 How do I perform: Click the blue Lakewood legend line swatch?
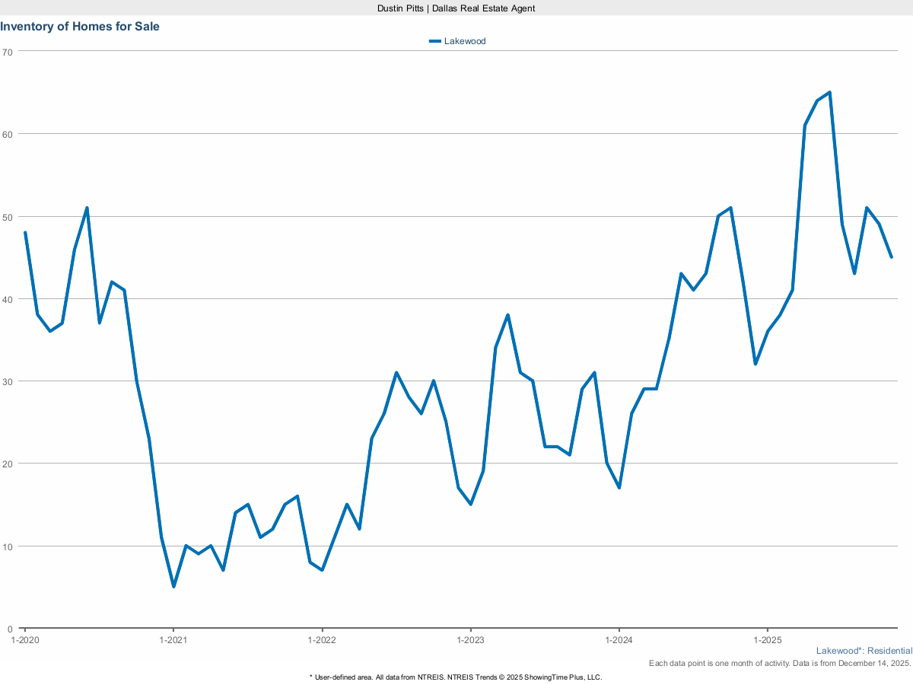(435, 41)
